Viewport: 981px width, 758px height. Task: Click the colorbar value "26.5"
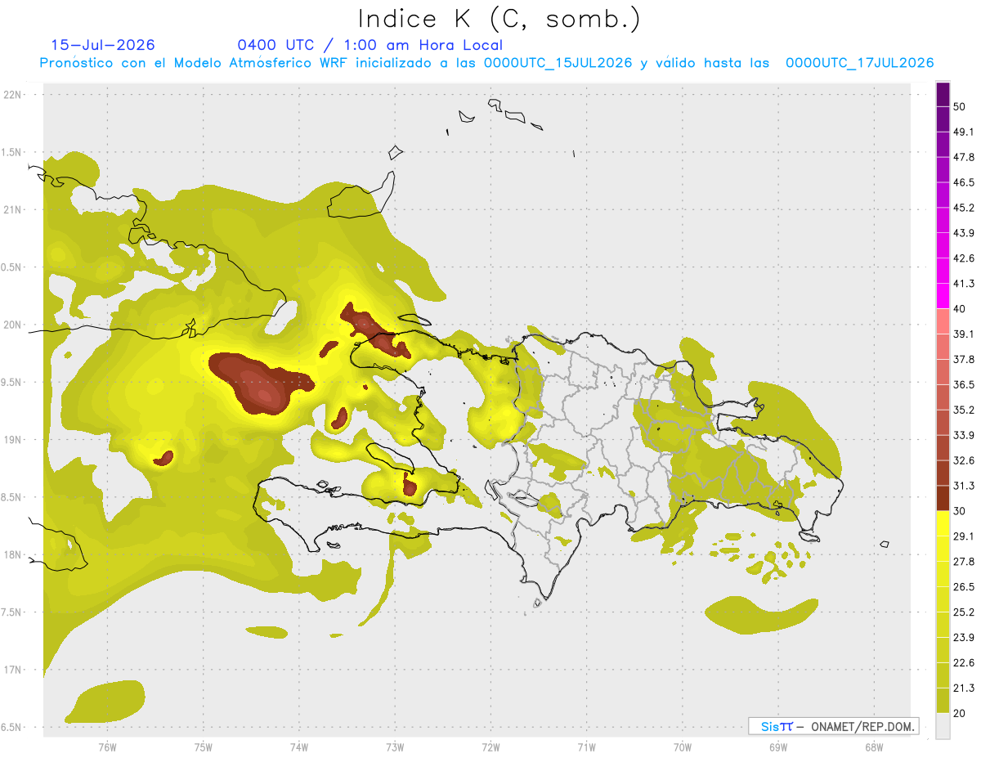pos(964,586)
